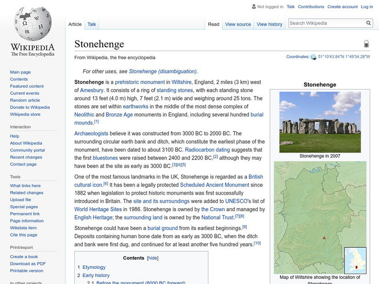379x284 pixels.
Task: Click the padlock icon showing page protection
Action: tap(365, 43)
